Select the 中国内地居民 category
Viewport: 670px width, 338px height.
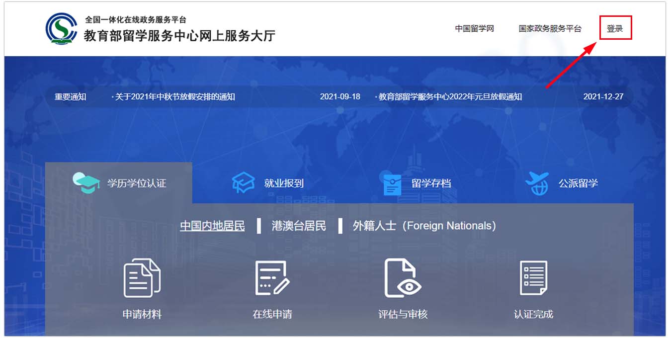coord(212,226)
